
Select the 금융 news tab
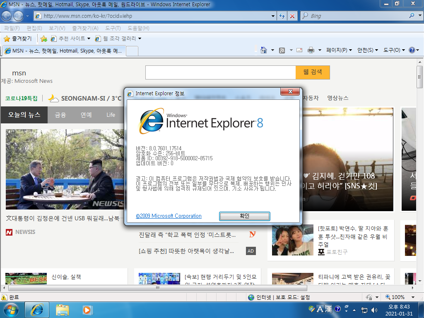coord(60,115)
